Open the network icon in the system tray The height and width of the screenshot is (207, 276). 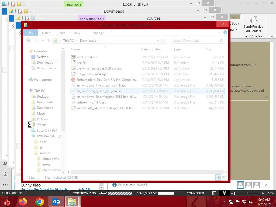pos(244,202)
